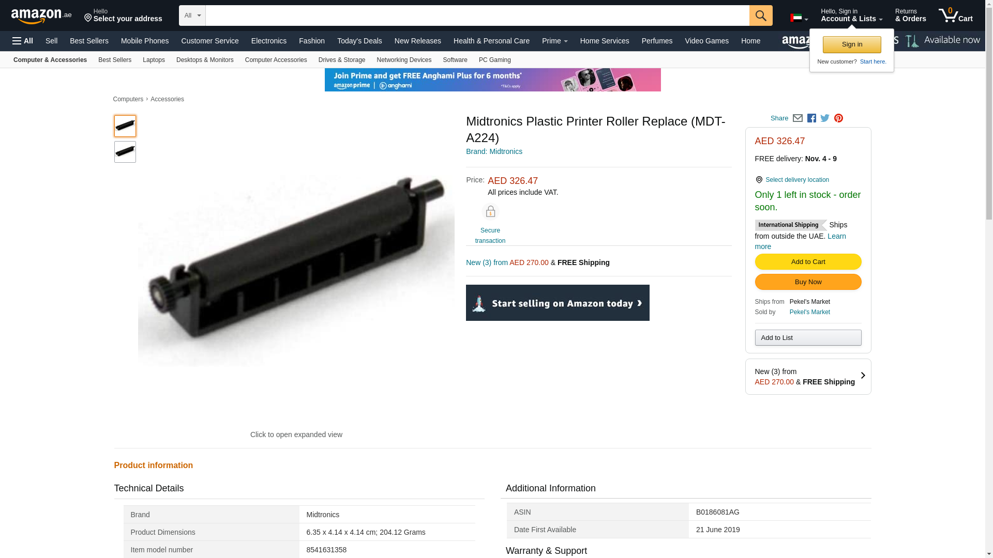Click the search magnifier button

(760, 16)
